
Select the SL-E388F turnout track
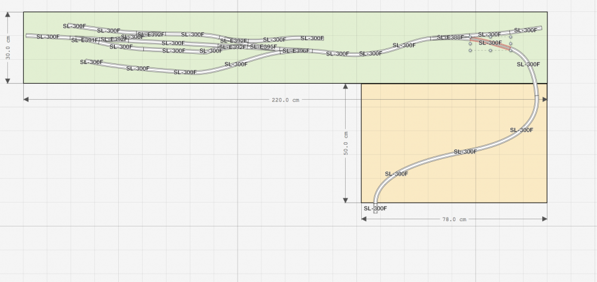pyautogui.click(x=450, y=38)
